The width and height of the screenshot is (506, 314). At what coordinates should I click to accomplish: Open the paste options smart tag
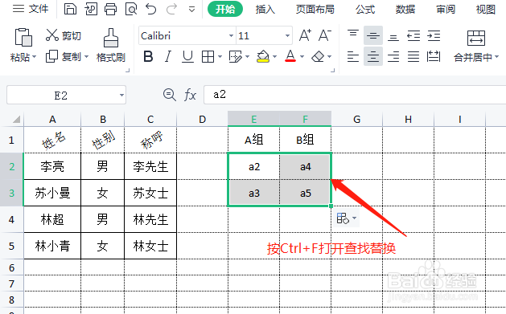point(346,218)
